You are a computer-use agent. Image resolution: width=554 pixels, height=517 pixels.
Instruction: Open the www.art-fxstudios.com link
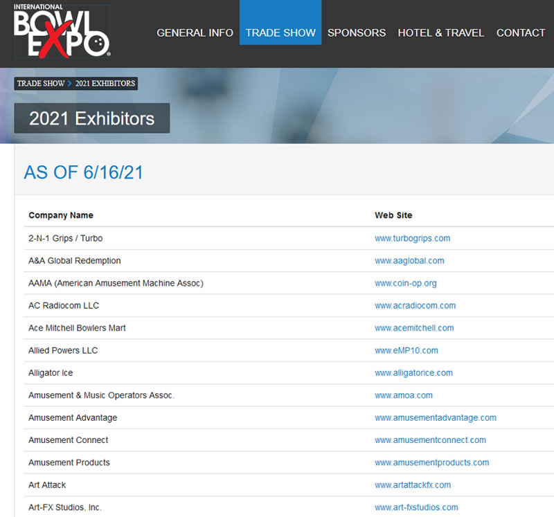[415, 507]
